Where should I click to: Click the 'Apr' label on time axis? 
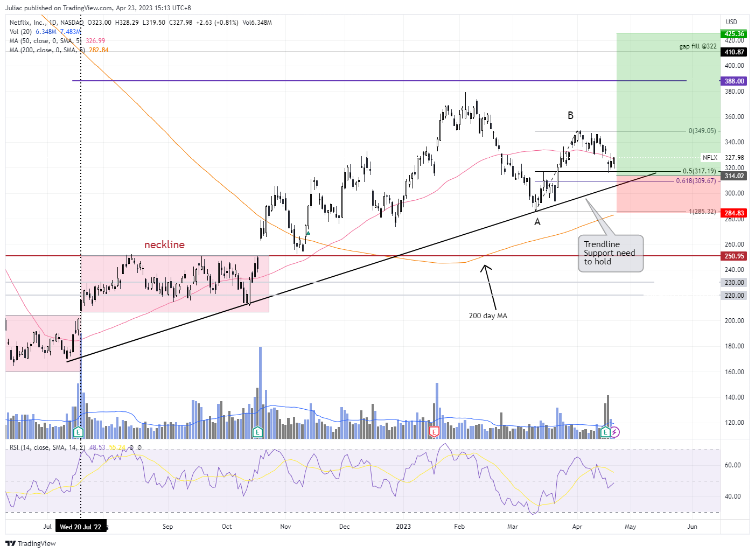click(577, 527)
